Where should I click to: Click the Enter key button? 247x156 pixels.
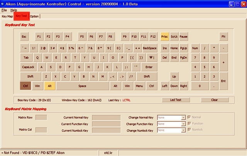pyautogui.click(x=149, y=67)
